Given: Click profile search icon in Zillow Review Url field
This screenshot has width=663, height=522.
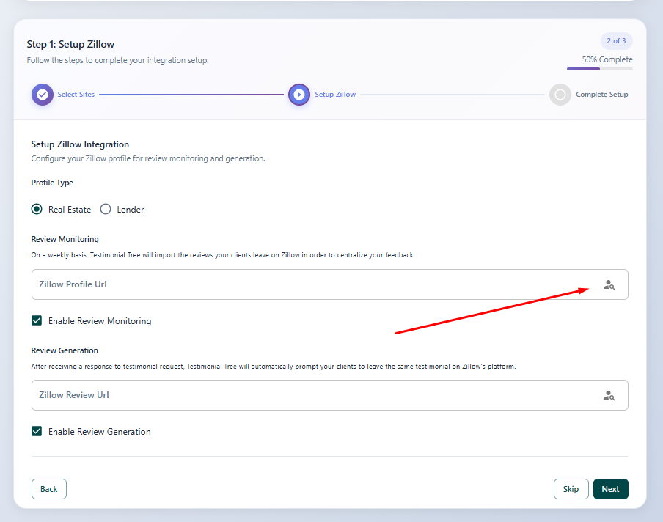Looking at the screenshot, I should (x=609, y=396).
